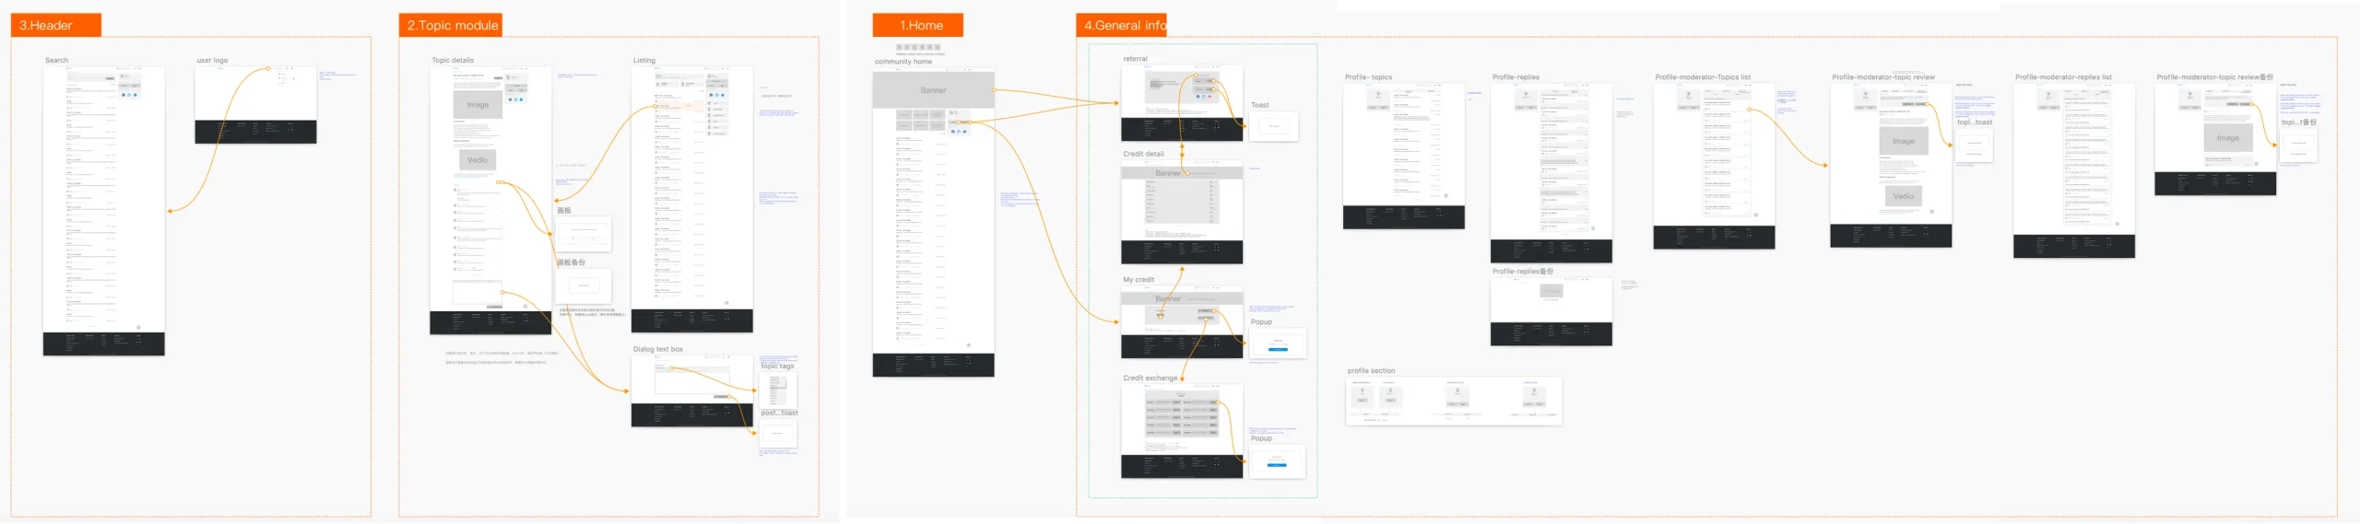
Task: Click the 'Toast' artboard title
Action: click(x=1260, y=105)
